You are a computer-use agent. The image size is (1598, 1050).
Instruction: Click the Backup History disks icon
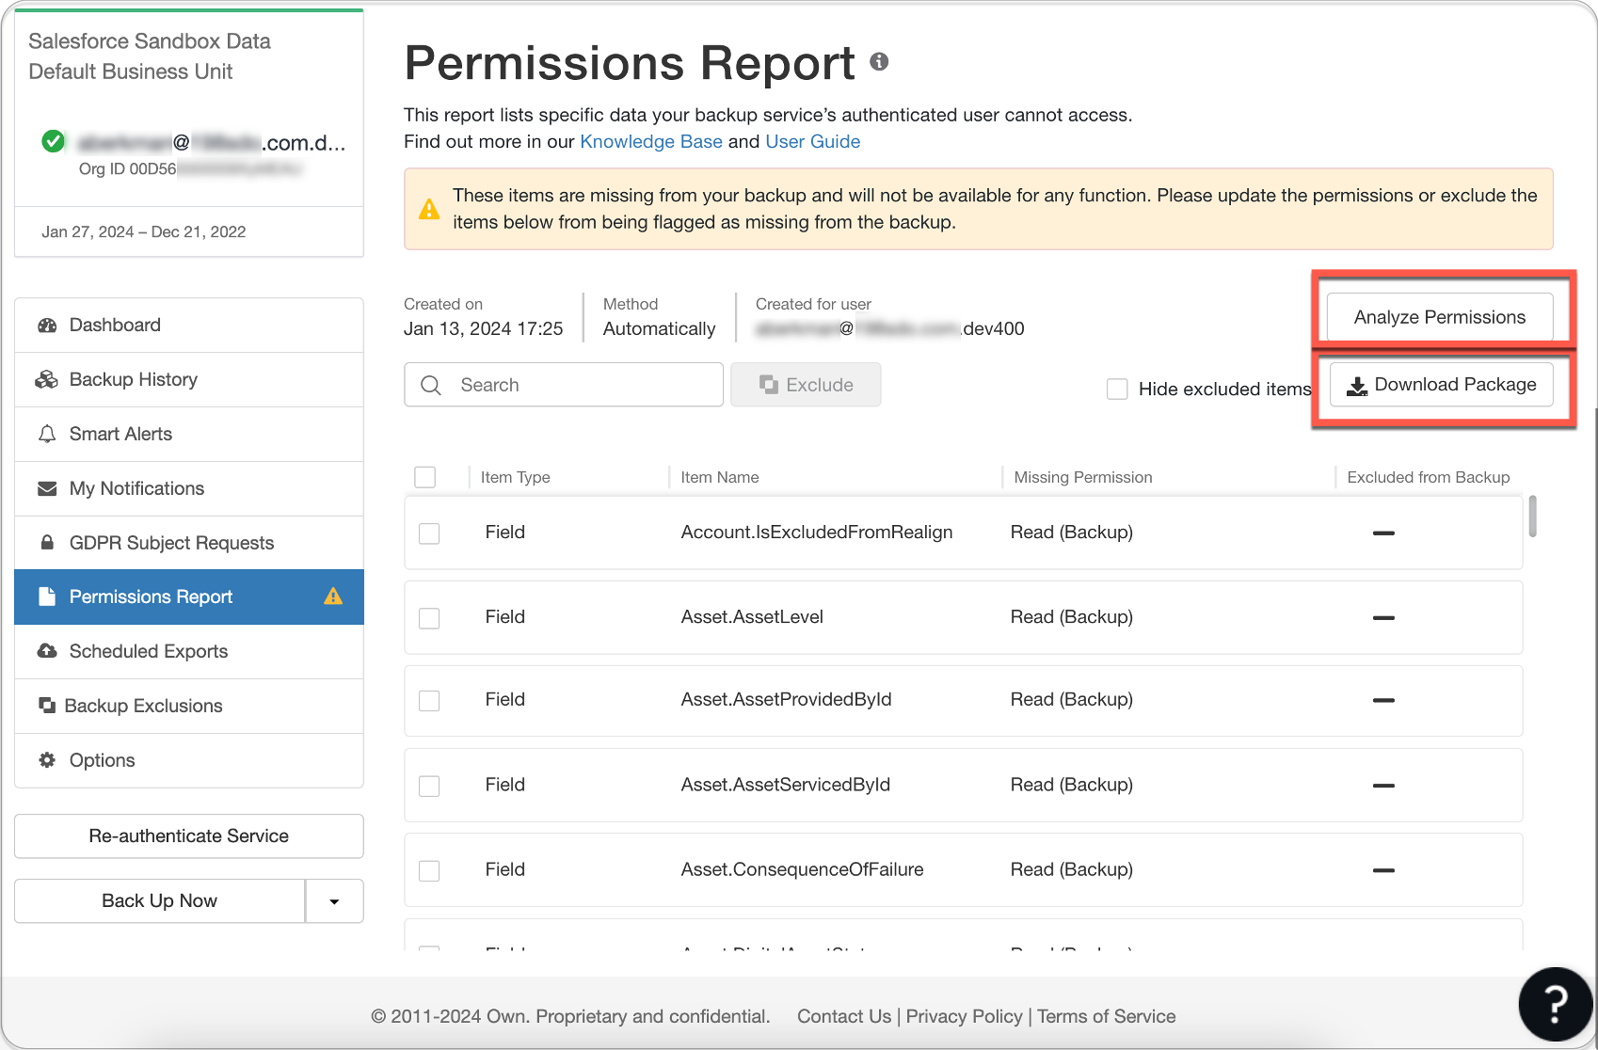click(x=47, y=379)
